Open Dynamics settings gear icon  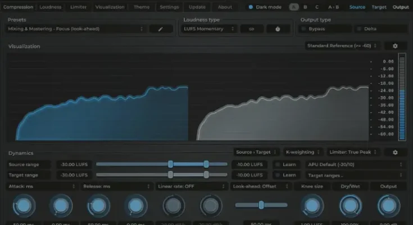click(395, 152)
